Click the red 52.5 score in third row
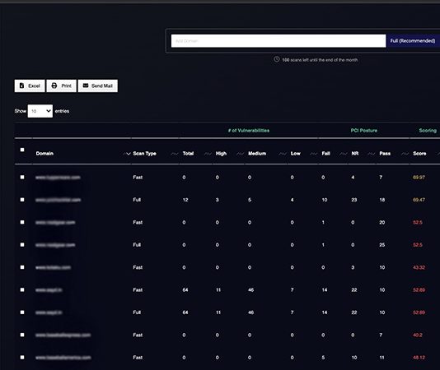 point(418,222)
